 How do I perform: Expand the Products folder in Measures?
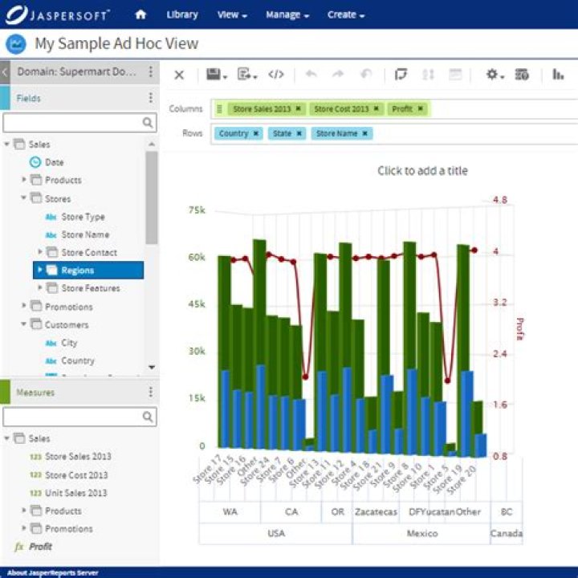tap(24, 511)
